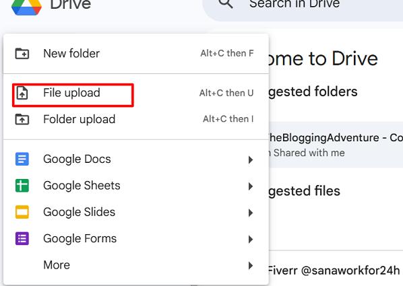This screenshot has height=286, width=403.
Task: Click the Shared with me label
Action: [x=309, y=153]
